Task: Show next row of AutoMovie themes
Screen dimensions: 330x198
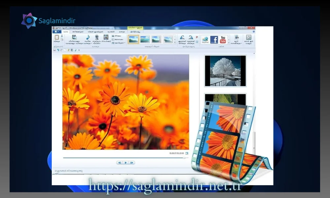Action: pos(175,39)
